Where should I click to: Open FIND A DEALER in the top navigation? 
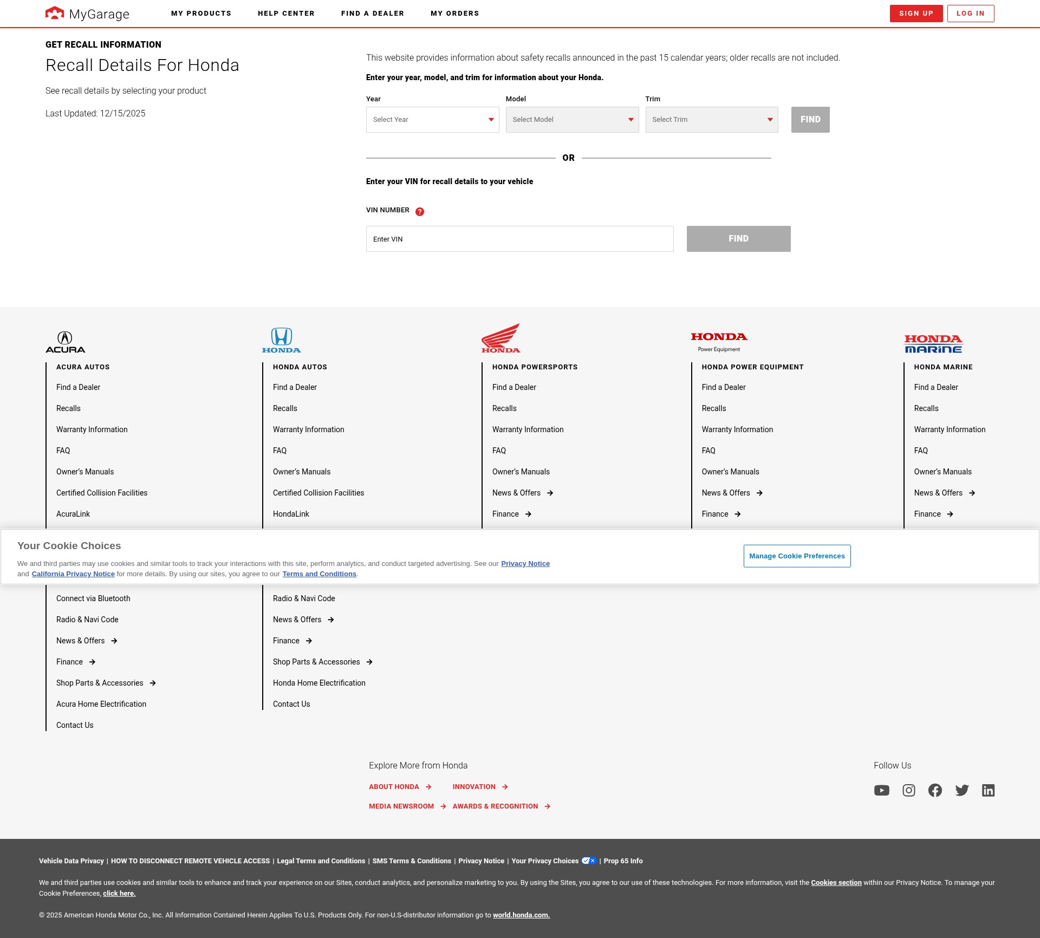point(373,14)
